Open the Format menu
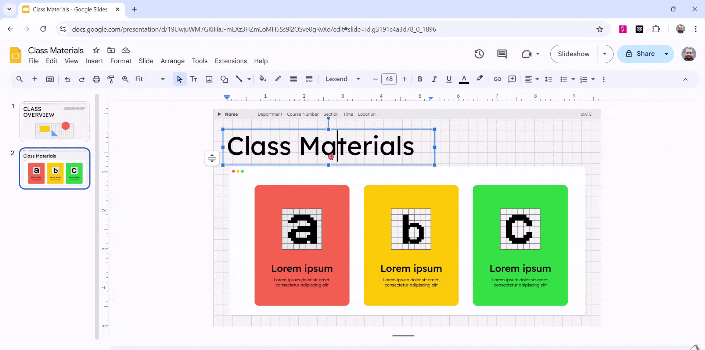The height and width of the screenshot is (350, 705). [121, 61]
